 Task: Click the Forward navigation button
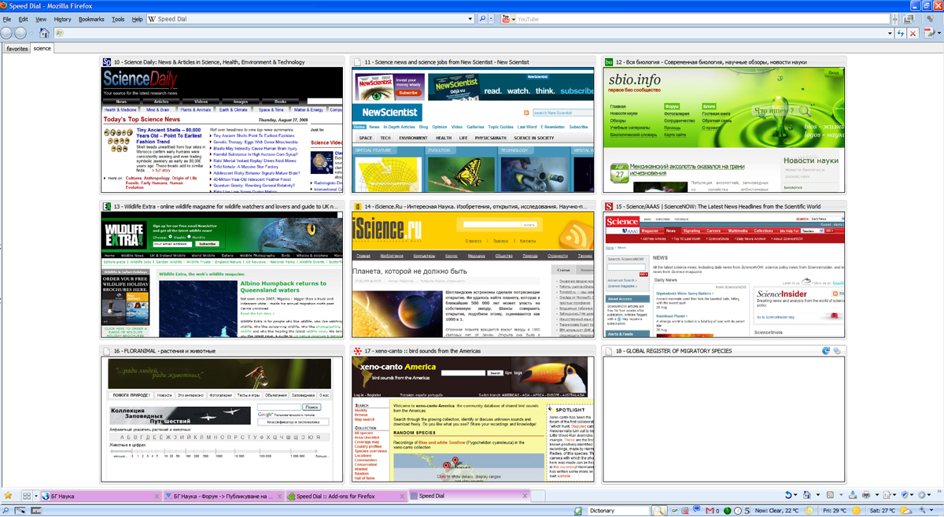(x=20, y=33)
